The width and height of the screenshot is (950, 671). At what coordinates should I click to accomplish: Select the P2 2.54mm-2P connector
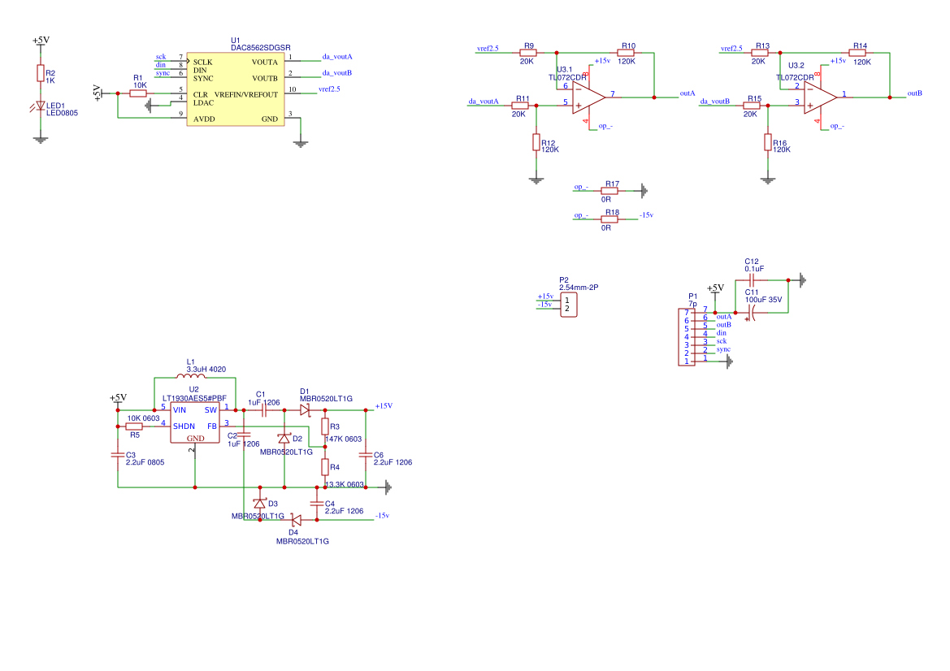click(569, 305)
